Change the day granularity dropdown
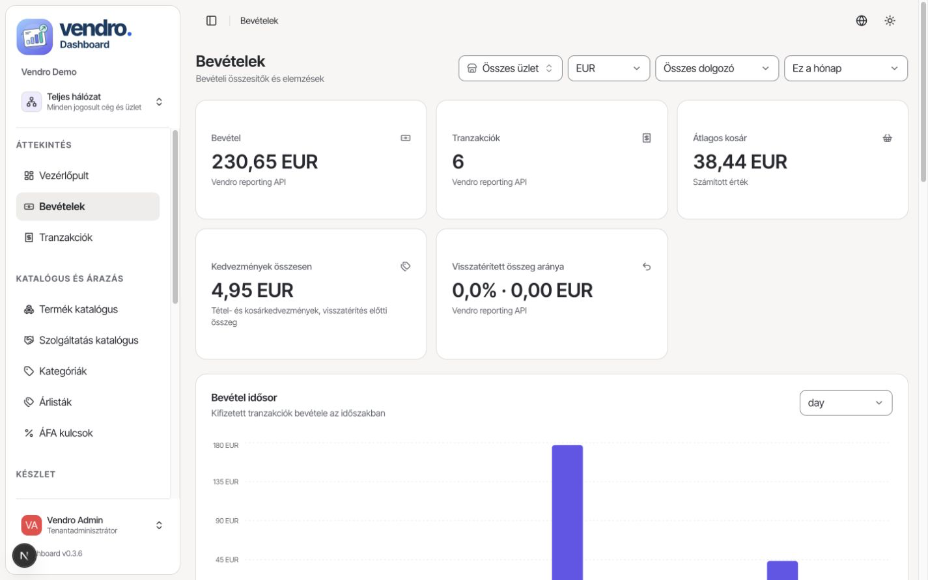This screenshot has height=580, width=928. coord(845,403)
